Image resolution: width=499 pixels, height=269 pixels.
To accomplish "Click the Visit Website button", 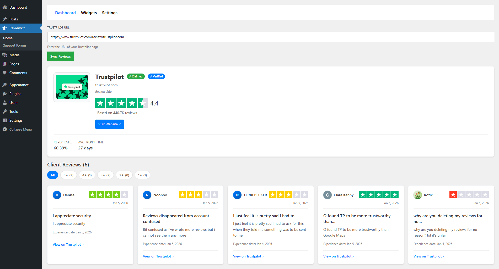I will 110,124.
